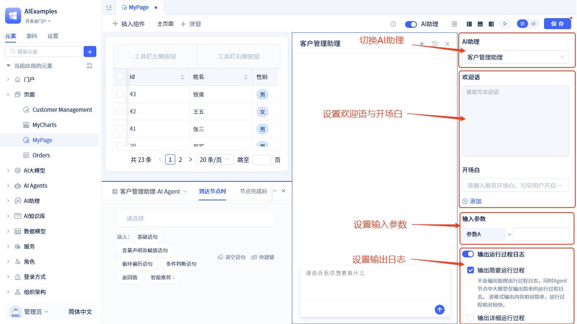Toggle the AI助理 switch in toolbar
The width and height of the screenshot is (577, 324).
click(x=411, y=24)
